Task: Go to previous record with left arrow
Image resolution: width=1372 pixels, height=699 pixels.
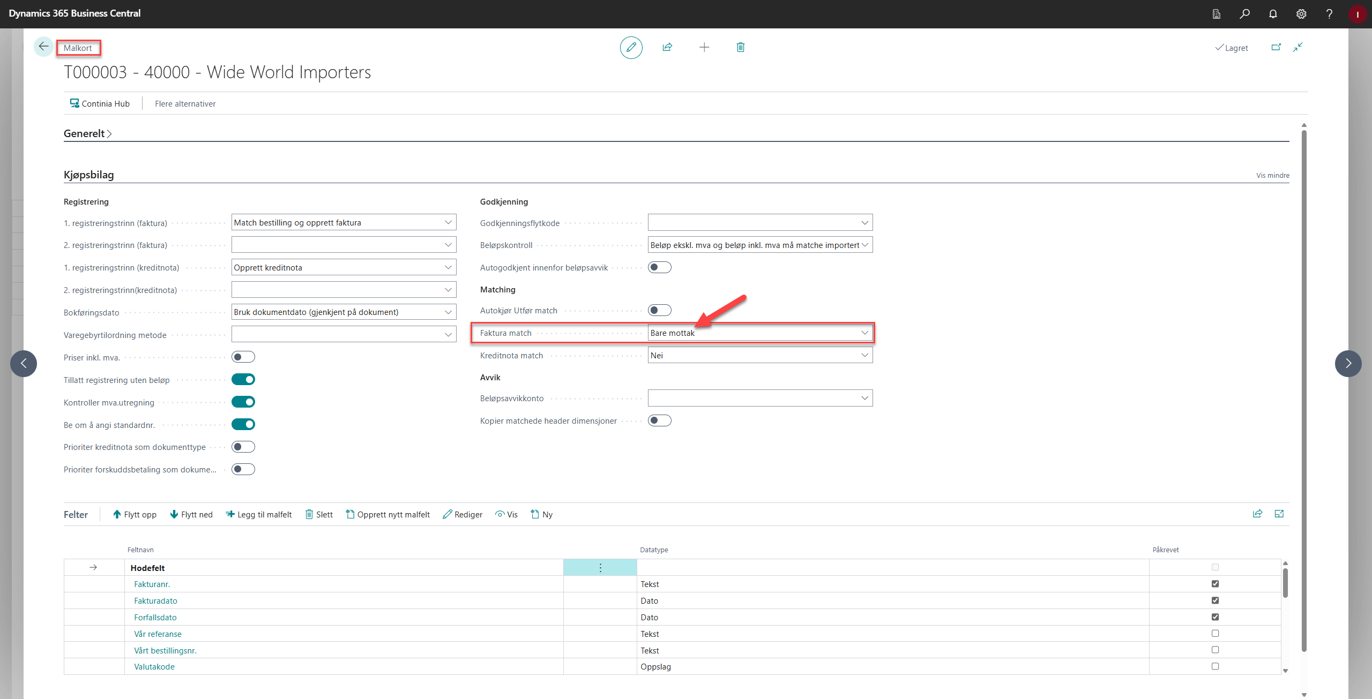Action: click(x=24, y=364)
